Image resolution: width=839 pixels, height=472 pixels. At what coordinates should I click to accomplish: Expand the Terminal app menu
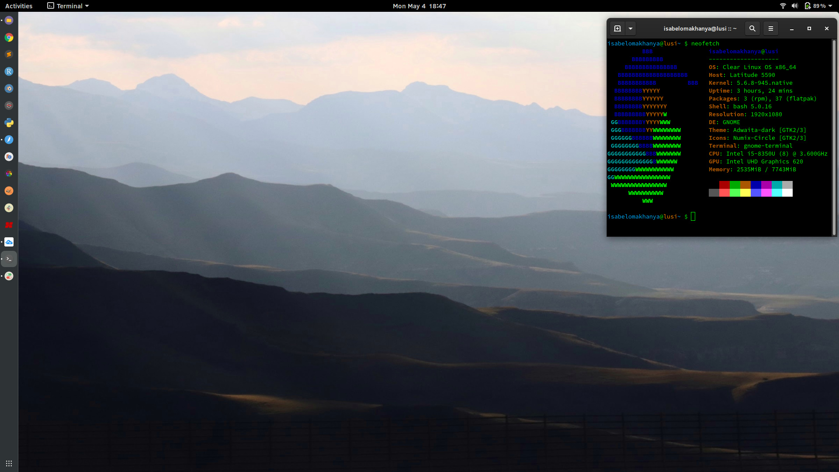coord(68,6)
